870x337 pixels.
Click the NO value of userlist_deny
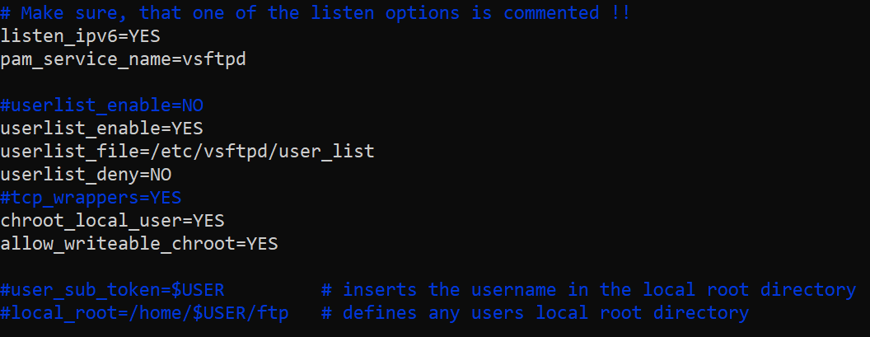pos(161,175)
